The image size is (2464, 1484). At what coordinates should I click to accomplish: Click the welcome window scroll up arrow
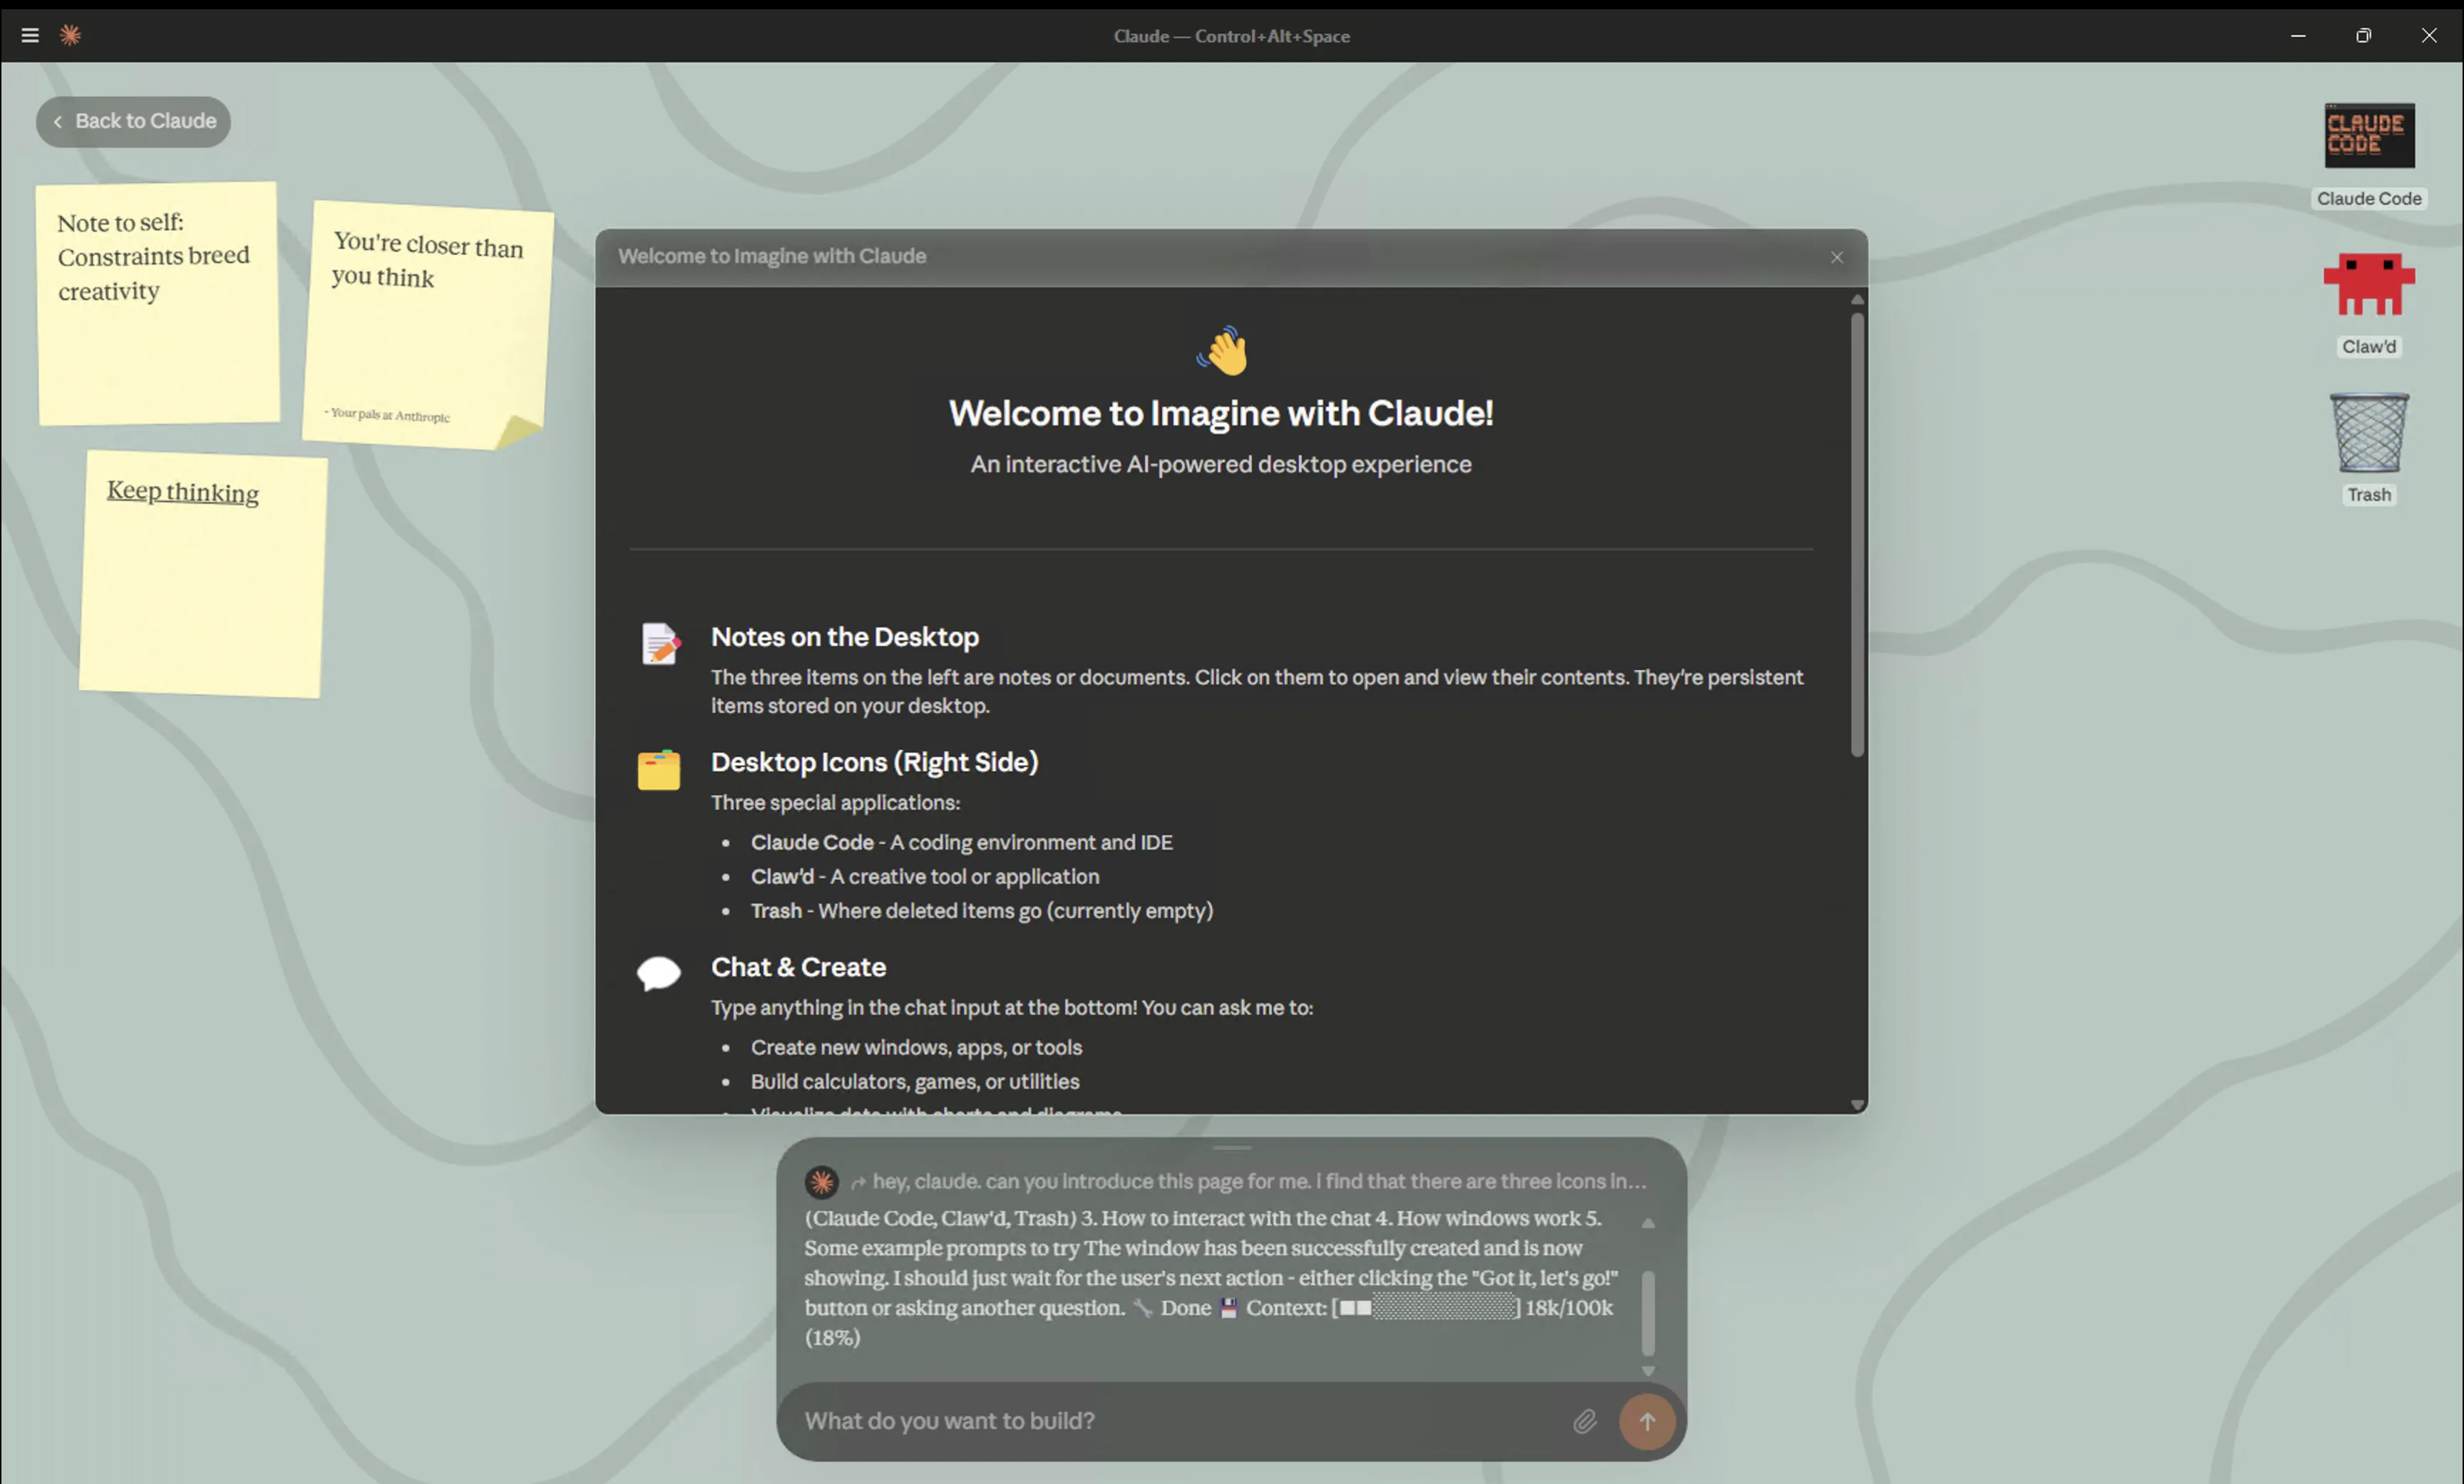tap(1857, 300)
